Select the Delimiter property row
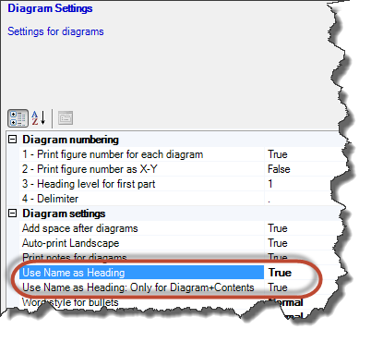The height and width of the screenshot is (342, 371). (x=142, y=199)
